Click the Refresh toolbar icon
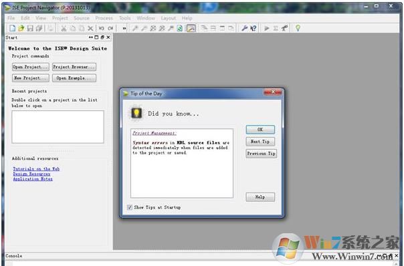The height and width of the screenshot is (266, 404). pyautogui.click(x=179, y=28)
